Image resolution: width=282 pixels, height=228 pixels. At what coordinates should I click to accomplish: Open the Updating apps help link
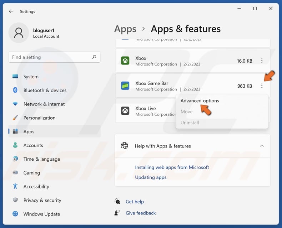pos(151,177)
